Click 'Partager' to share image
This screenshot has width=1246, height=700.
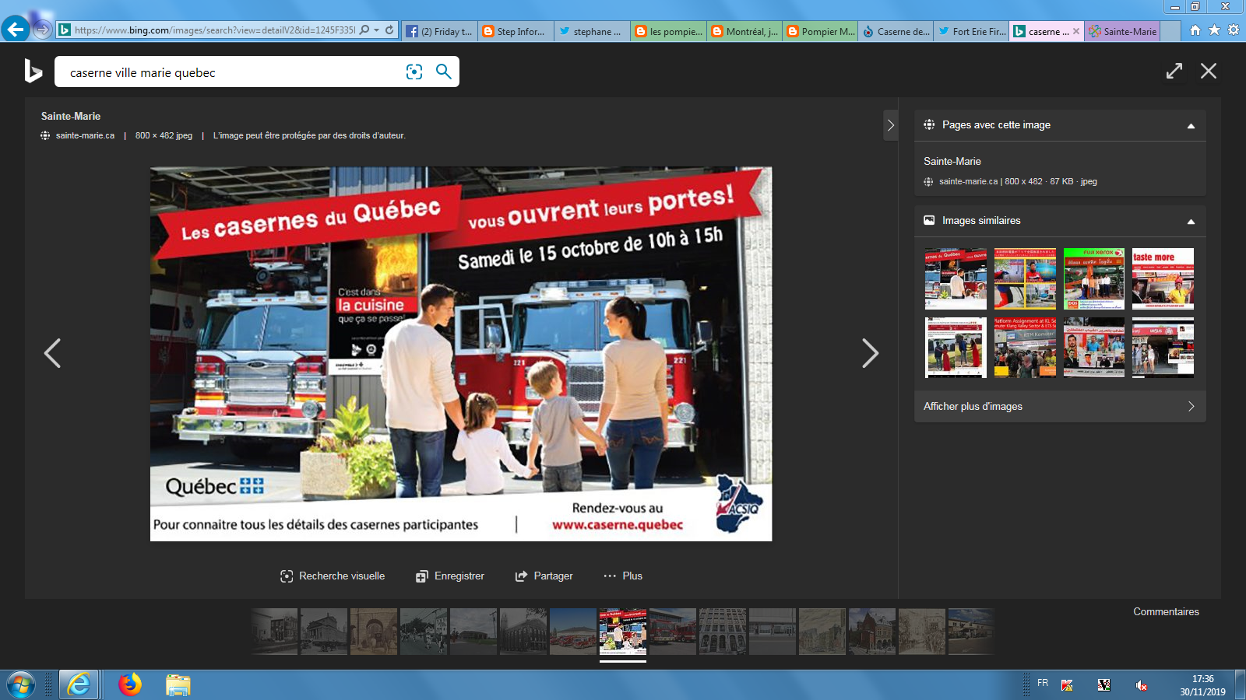(x=544, y=576)
